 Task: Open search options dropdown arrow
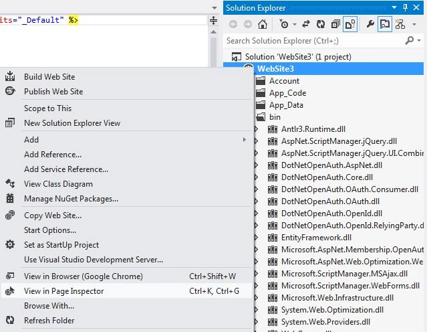[419, 41]
